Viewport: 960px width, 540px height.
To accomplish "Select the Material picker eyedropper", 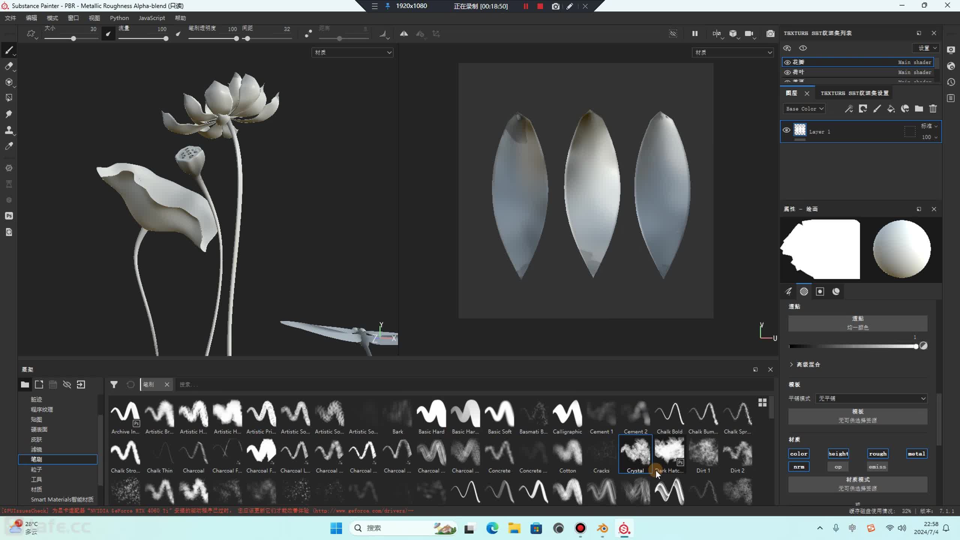I will click(x=9, y=146).
